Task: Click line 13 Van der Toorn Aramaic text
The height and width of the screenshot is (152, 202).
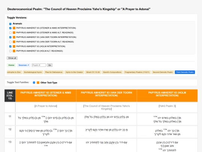Action: [x=106, y=143]
